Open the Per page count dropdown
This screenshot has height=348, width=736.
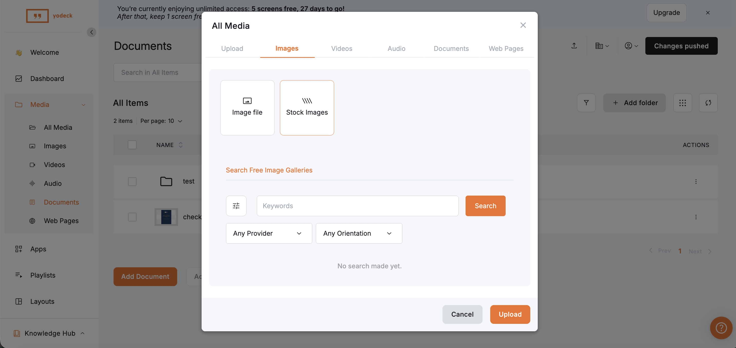(x=162, y=121)
